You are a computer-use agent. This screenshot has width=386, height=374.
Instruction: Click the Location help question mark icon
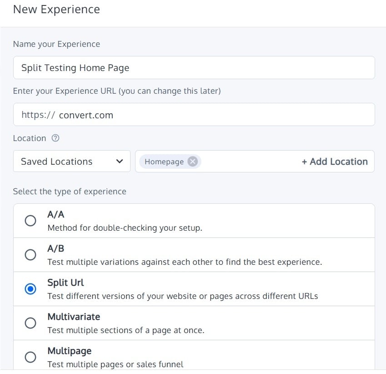click(56, 138)
